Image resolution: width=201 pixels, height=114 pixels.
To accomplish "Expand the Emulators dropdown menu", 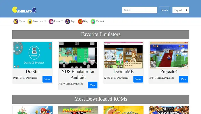I will [39, 21].
